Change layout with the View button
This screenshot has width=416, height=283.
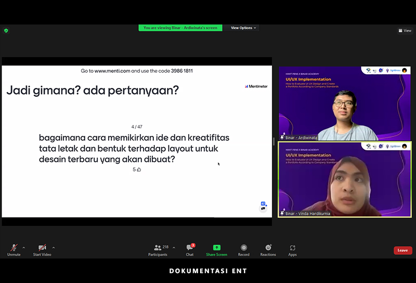tap(405, 31)
